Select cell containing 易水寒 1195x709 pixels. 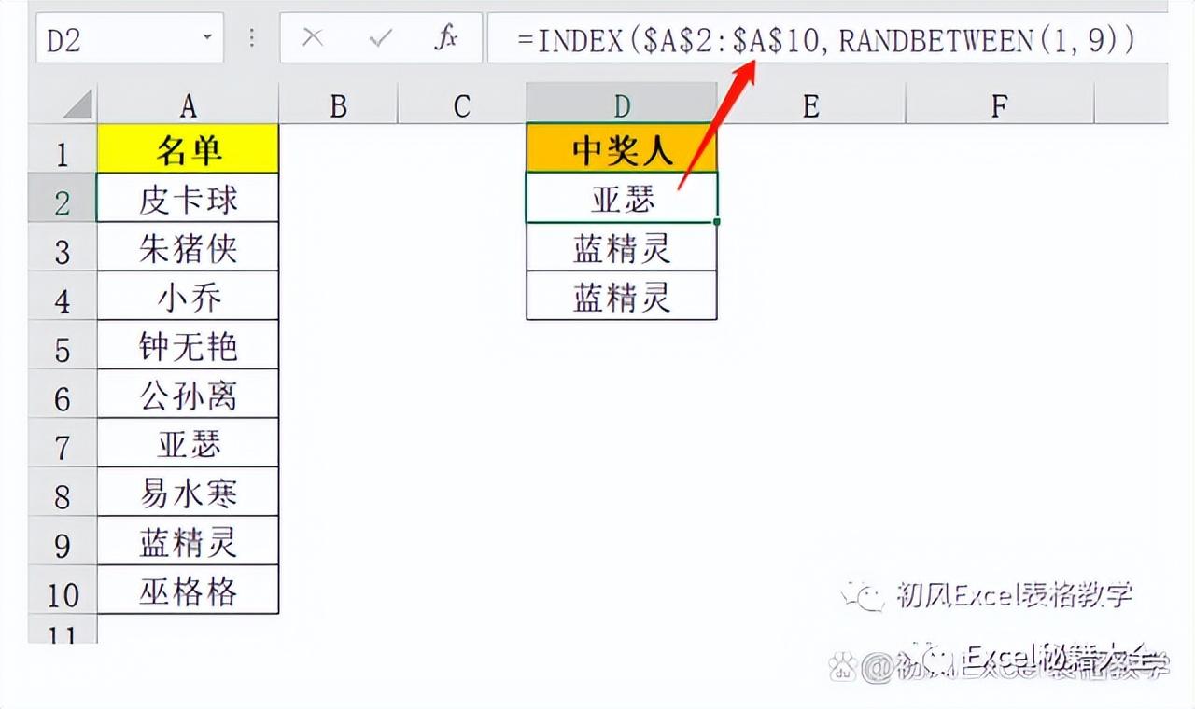point(188,493)
